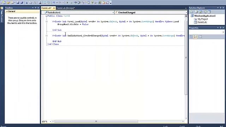Switch to the Form1.vb code tab
226x127 pixels.
[47, 8]
